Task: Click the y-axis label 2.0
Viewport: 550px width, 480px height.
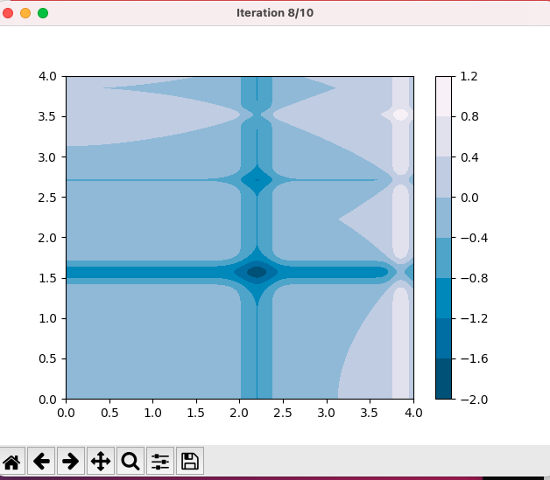Action: tap(47, 238)
